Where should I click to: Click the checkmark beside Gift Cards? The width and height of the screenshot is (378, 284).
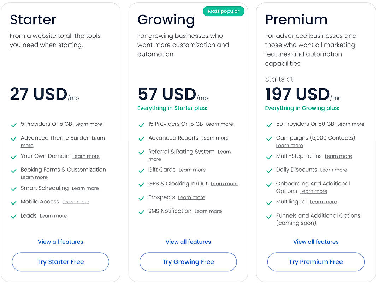pyautogui.click(x=141, y=170)
